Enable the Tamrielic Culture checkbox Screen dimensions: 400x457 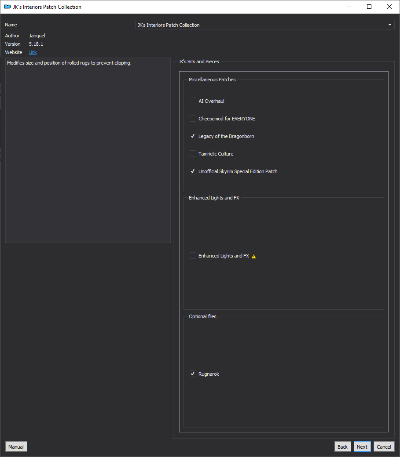click(x=193, y=153)
